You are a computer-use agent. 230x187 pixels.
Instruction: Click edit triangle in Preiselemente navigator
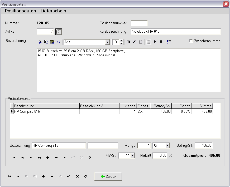coord(65,158)
